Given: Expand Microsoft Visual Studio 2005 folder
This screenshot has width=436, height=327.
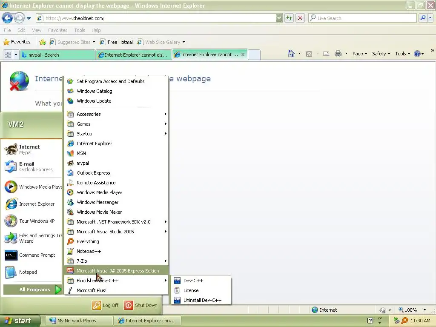Looking at the screenshot, I should pos(117,232).
